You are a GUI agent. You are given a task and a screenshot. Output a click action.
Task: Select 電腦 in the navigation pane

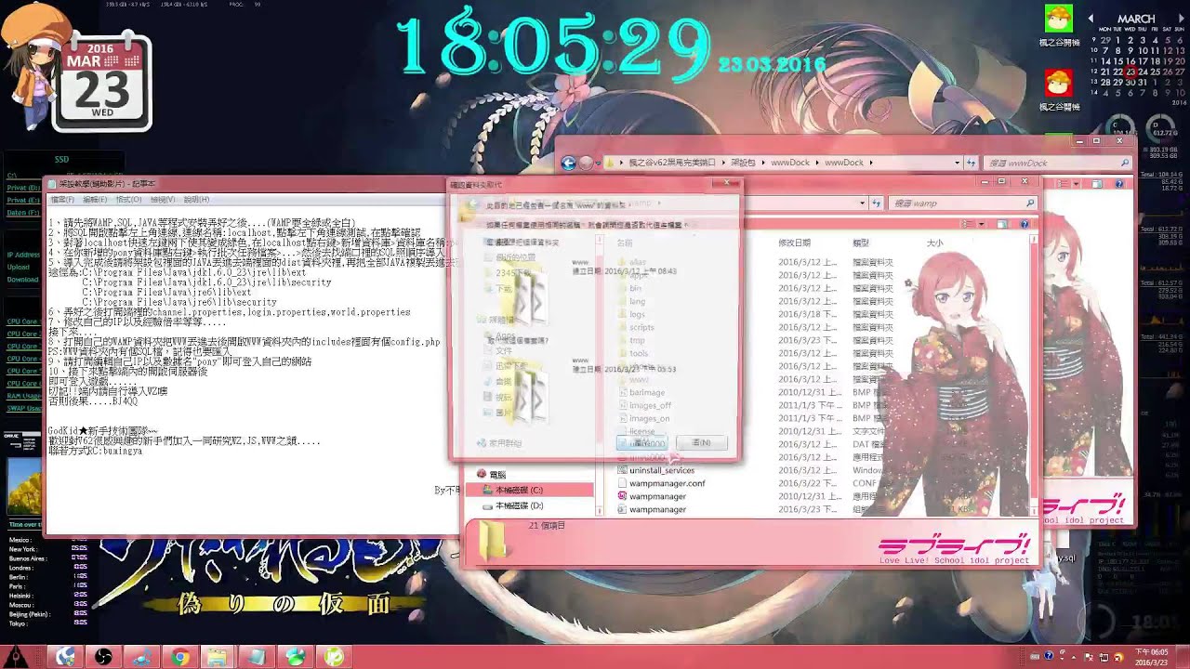coord(497,474)
